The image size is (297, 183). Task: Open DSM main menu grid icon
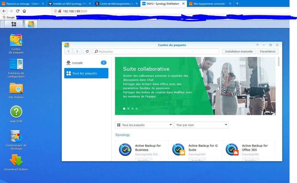pyautogui.click(x=14, y=24)
